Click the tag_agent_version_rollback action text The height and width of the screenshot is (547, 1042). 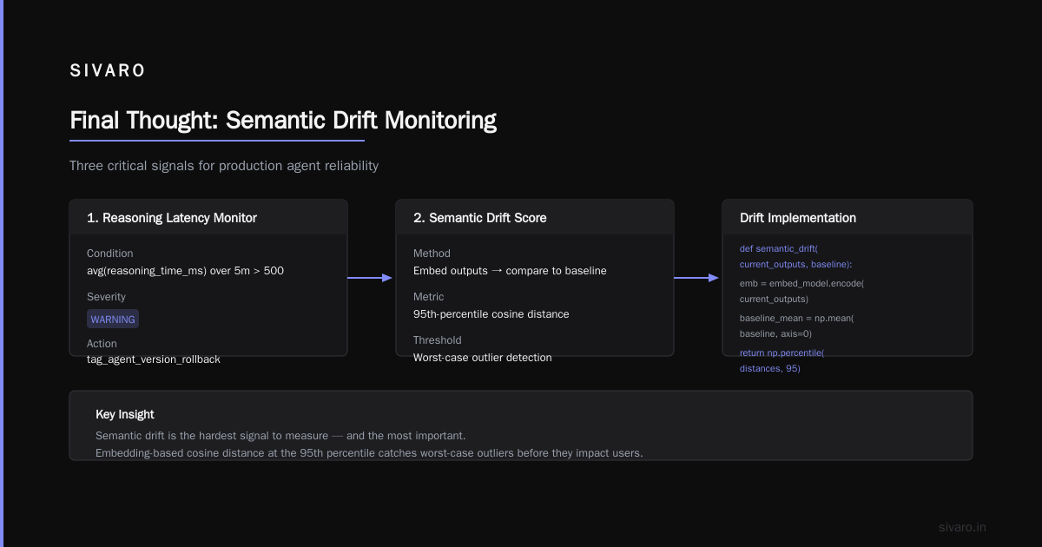pyautogui.click(x=154, y=359)
